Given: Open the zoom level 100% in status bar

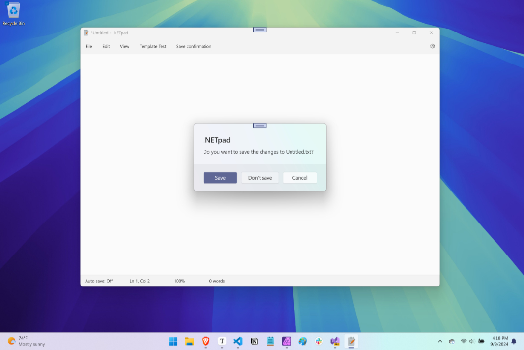Looking at the screenshot, I should tap(179, 281).
